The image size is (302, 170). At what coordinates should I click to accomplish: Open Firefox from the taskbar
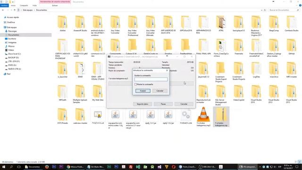47,167
